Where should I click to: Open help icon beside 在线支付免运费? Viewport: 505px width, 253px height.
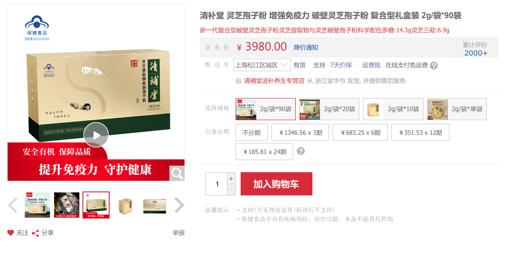tap(434, 66)
